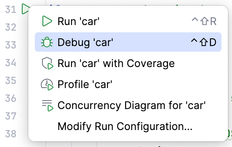Image resolution: width=232 pixels, height=147 pixels.
Task: Click the green run gutter icon on line 31
Action: 25,9
